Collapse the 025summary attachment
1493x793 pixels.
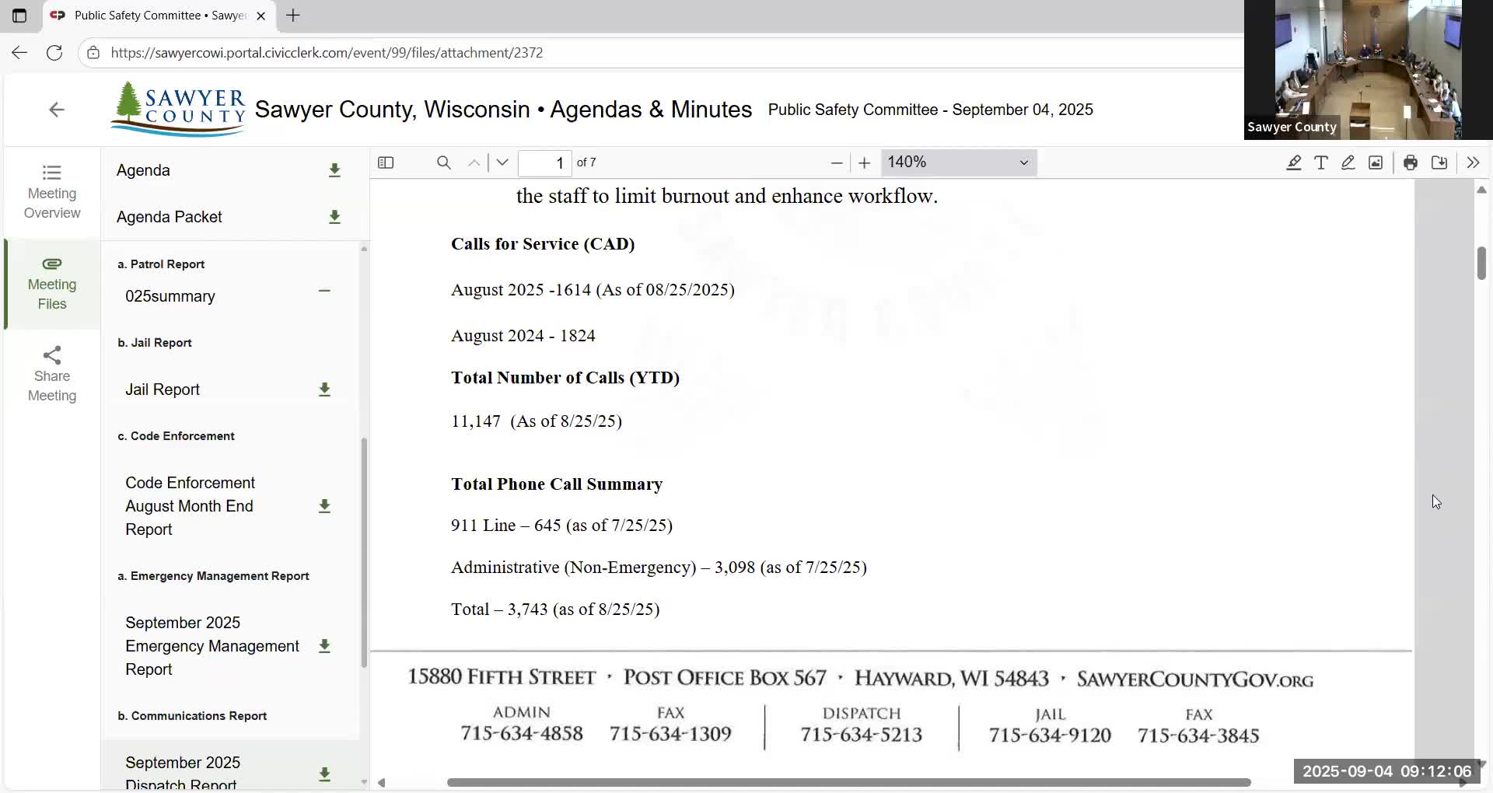324,291
